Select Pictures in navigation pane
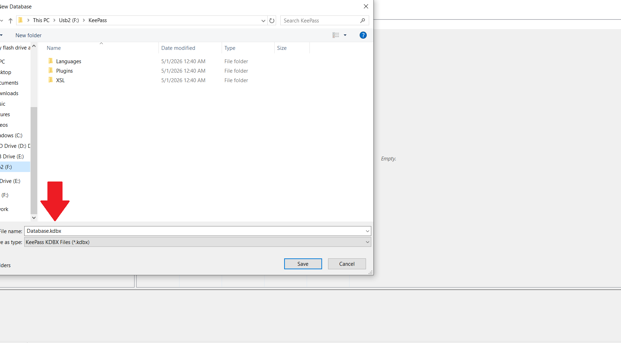This screenshot has height=343, width=621. 5,114
